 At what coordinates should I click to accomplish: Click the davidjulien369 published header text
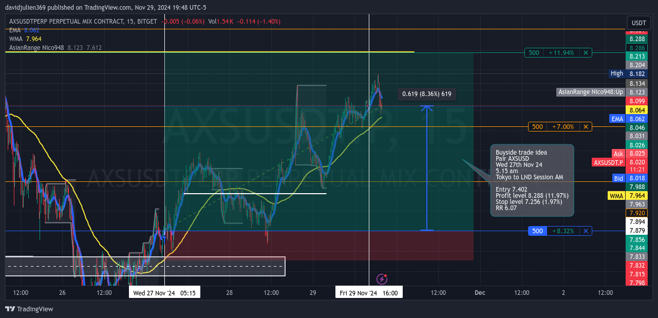[105, 8]
